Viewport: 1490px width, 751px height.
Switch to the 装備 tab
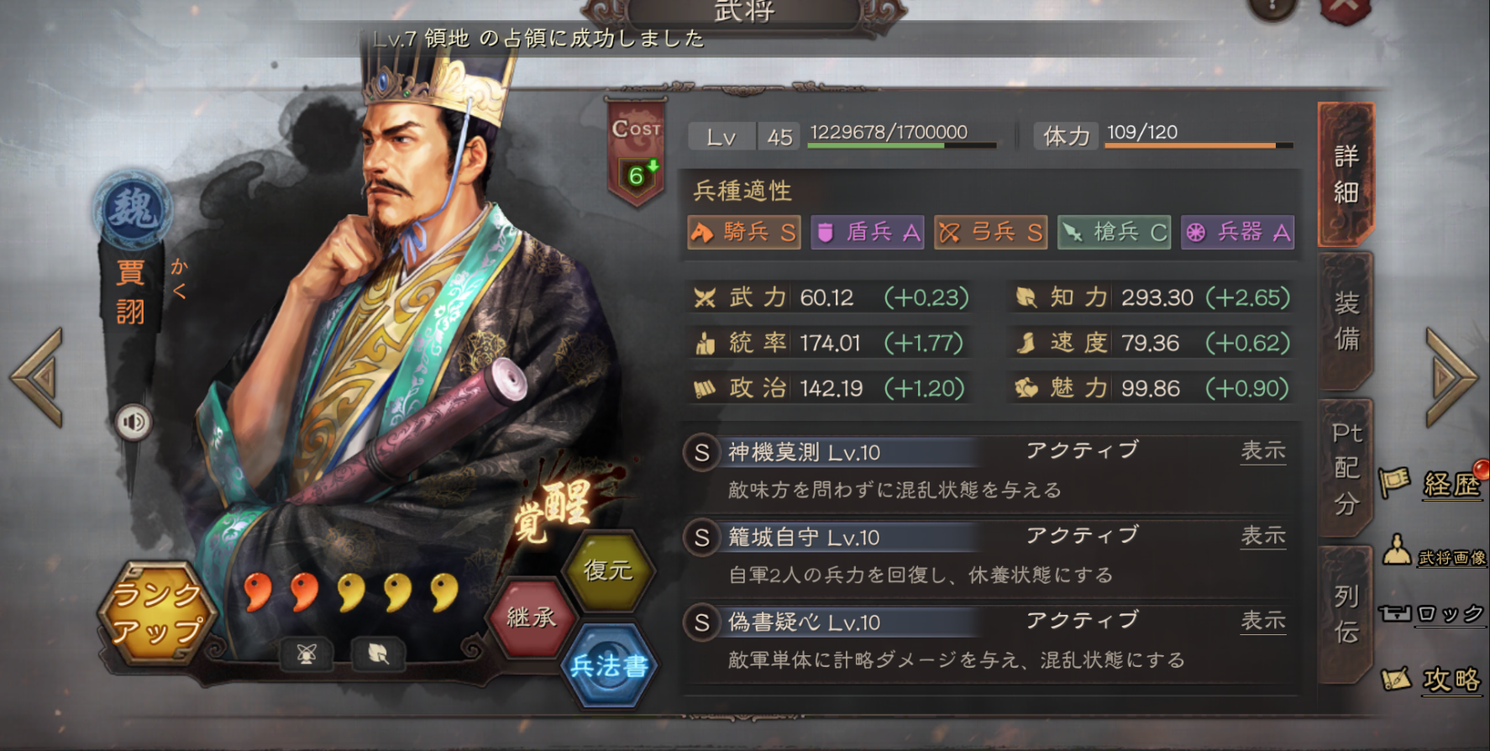(1346, 321)
